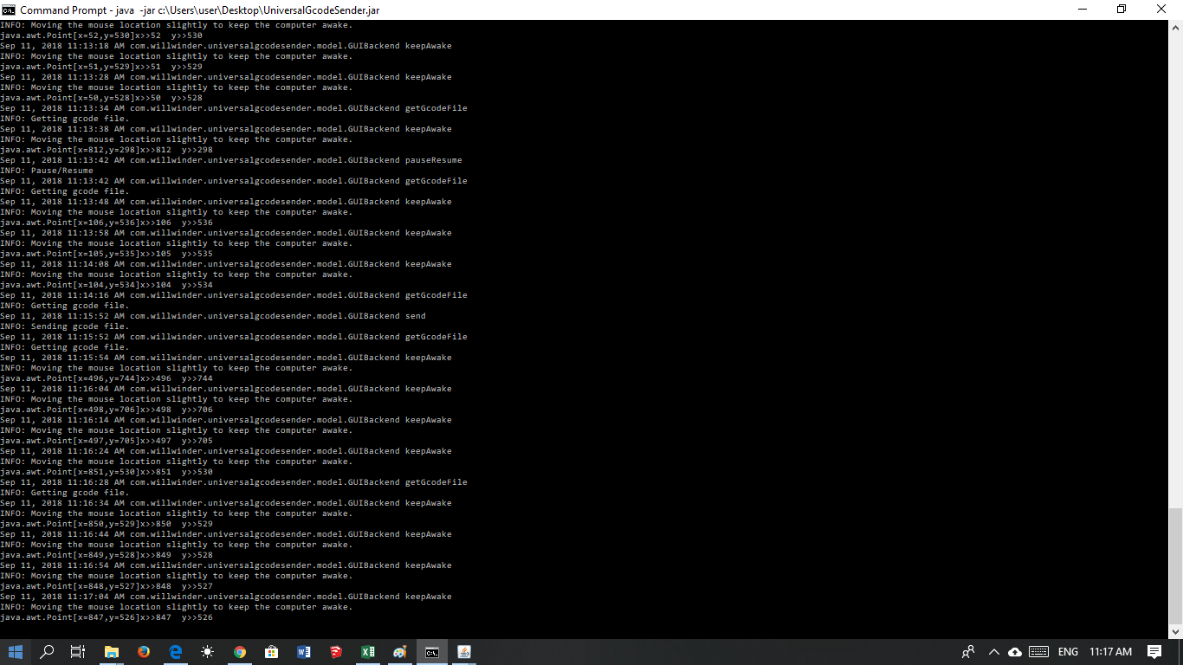Image resolution: width=1183 pixels, height=665 pixels.
Task: Open Microsoft Store from the taskbar
Action: click(272, 652)
